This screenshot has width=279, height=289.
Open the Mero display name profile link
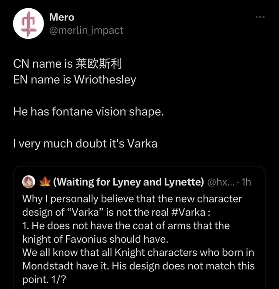[x=61, y=17]
